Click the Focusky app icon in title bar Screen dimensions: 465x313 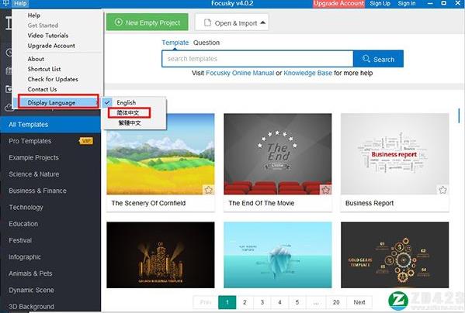pos(5,4)
